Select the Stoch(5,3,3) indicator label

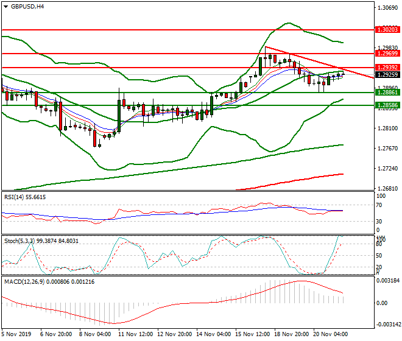[x=41, y=241]
